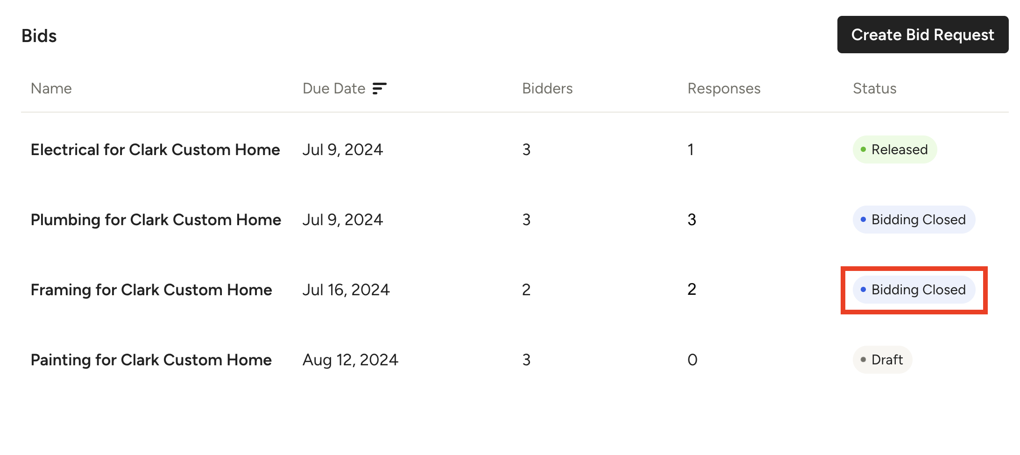Click Painting row's zero responses value
This screenshot has width=1020, height=455.
692,360
